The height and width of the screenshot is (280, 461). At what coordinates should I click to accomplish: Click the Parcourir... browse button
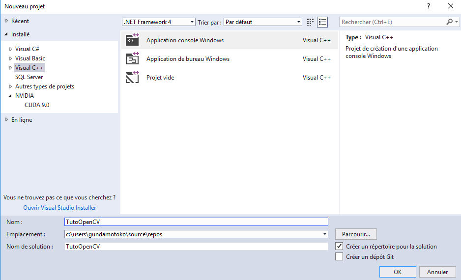356,234
